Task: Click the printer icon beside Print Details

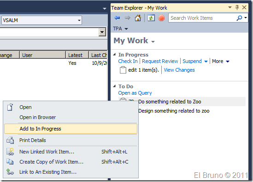Action: (x=10, y=140)
